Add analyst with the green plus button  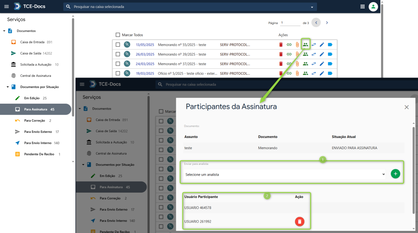[395, 174]
